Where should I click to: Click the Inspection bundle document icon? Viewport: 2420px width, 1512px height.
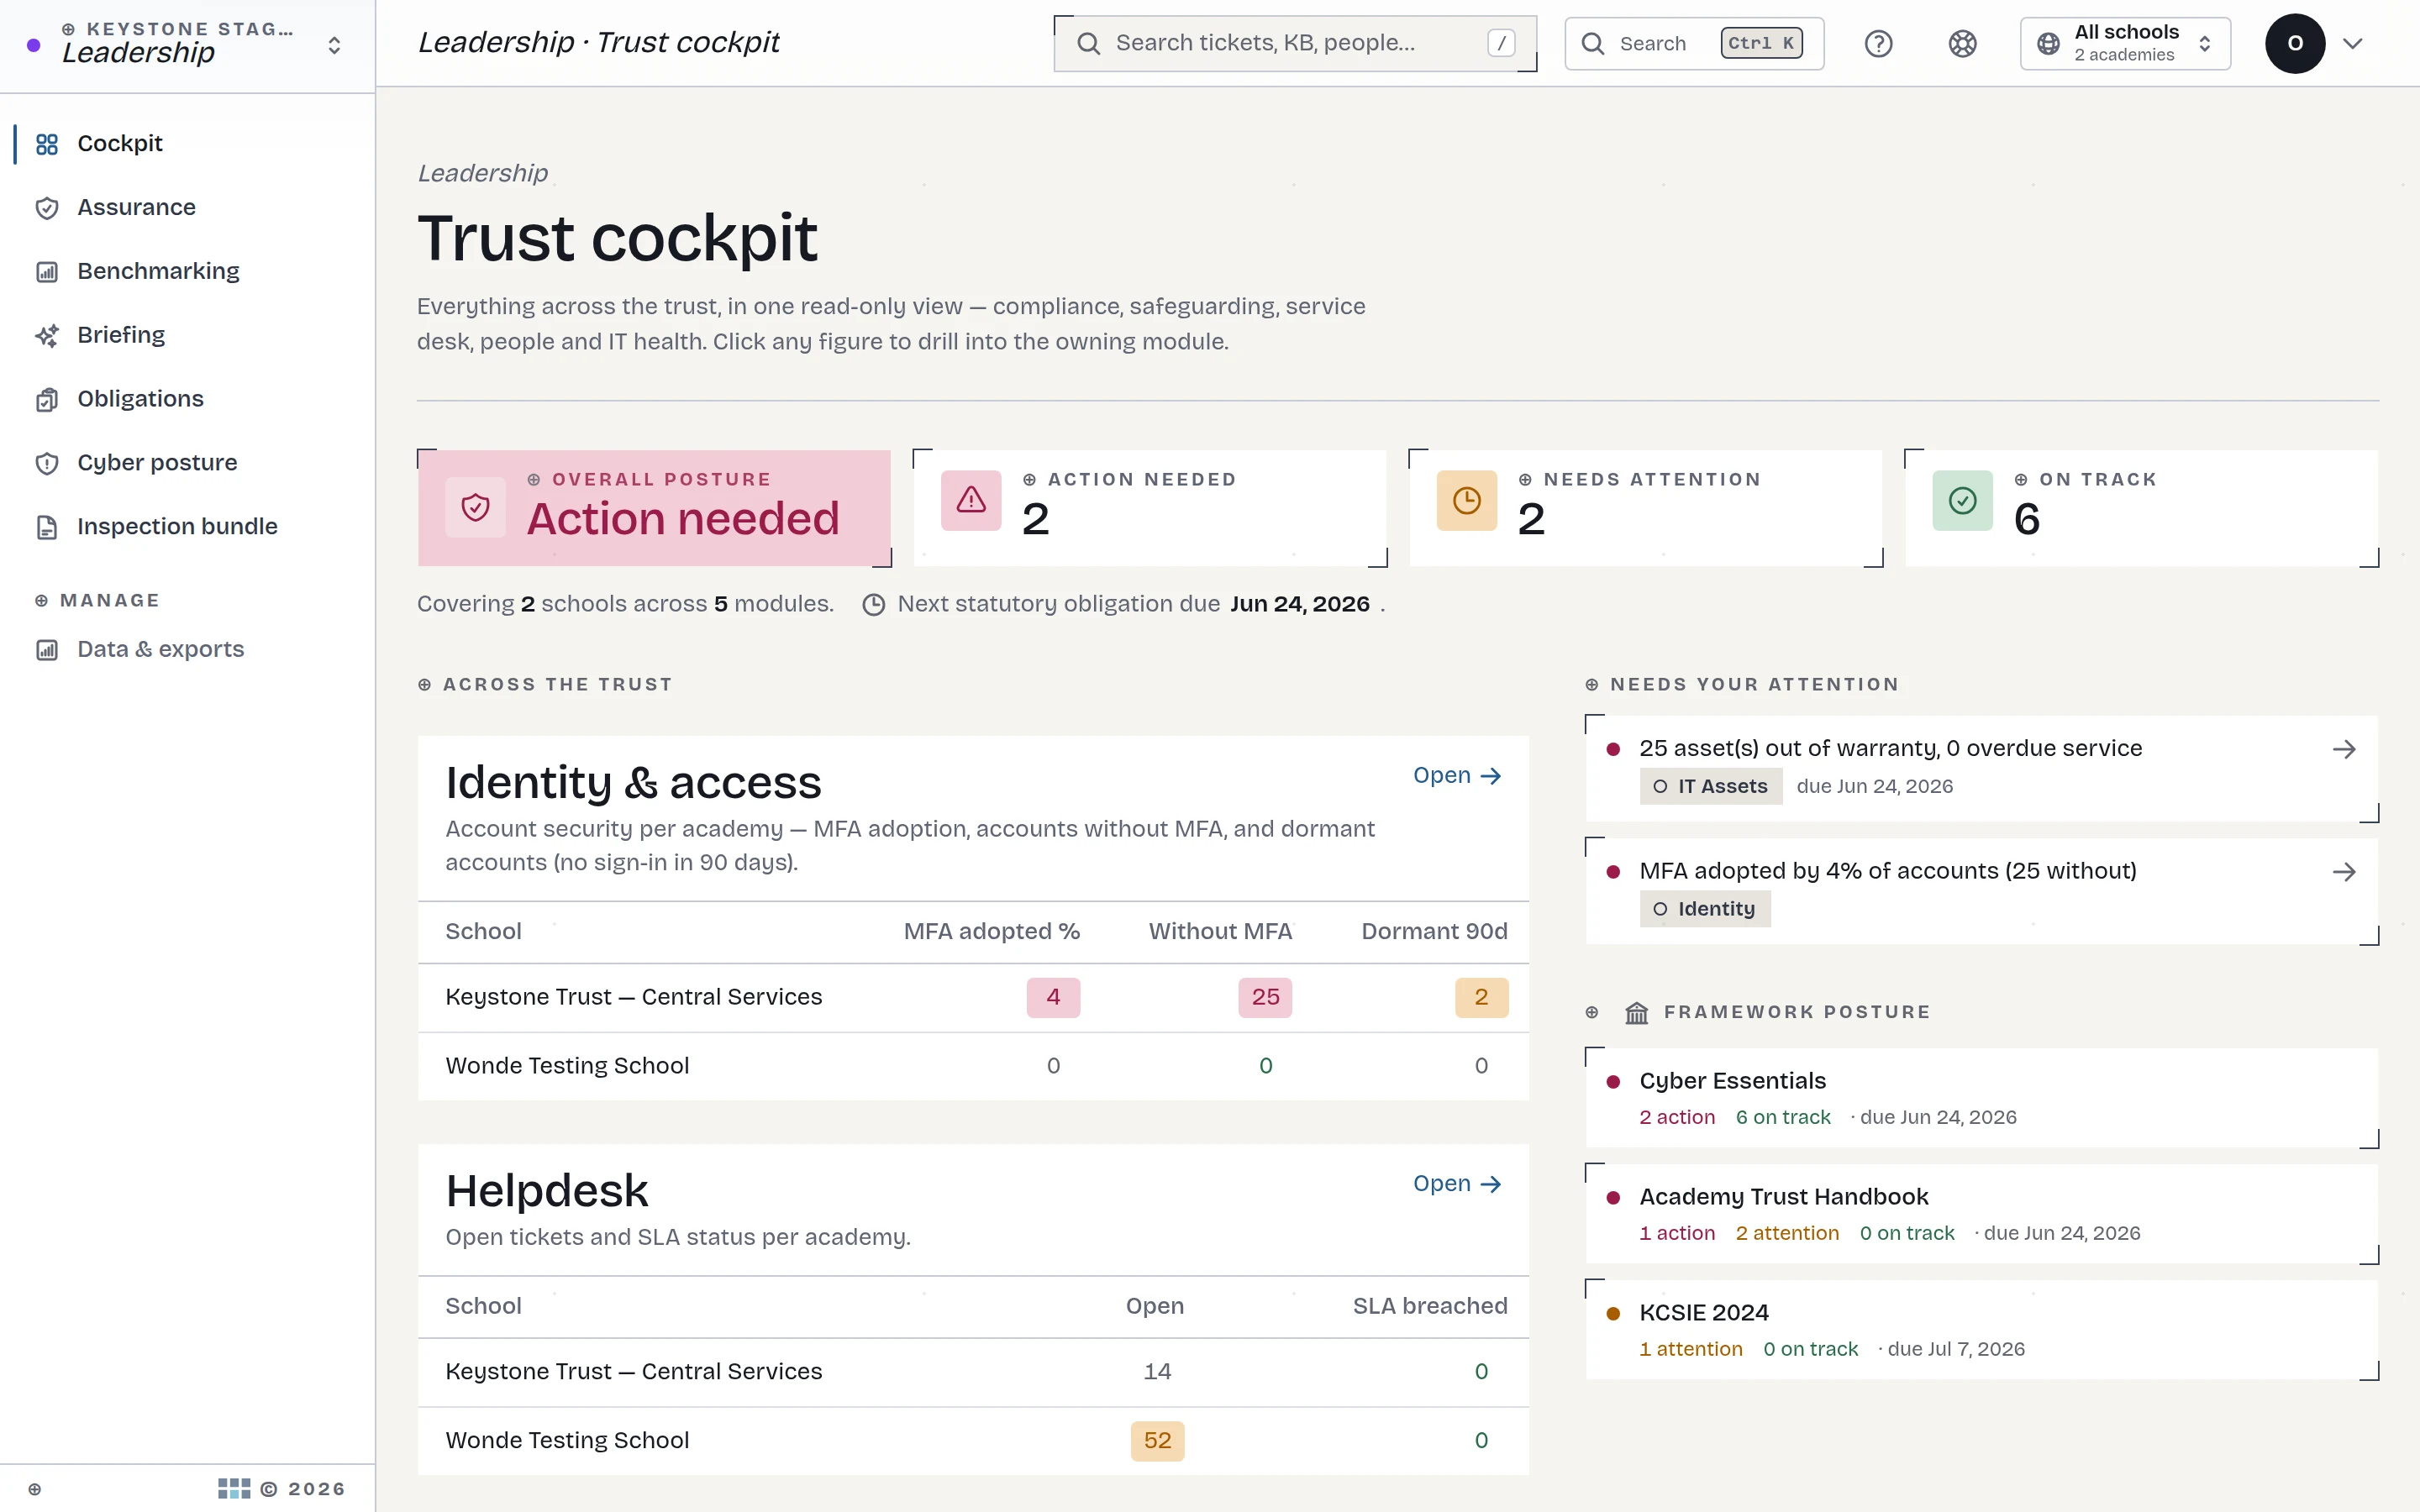(x=47, y=527)
